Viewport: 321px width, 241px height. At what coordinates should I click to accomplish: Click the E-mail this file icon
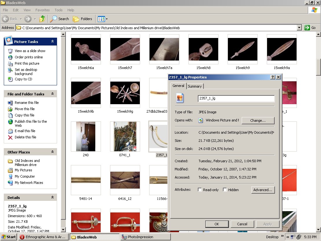pyautogui.click(x=10, y=131)
